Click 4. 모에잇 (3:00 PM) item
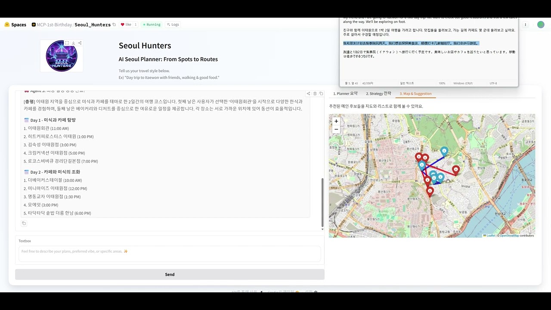 41,205
